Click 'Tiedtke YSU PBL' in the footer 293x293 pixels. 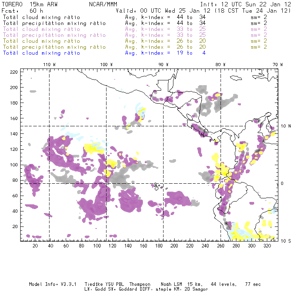point(104,284)
